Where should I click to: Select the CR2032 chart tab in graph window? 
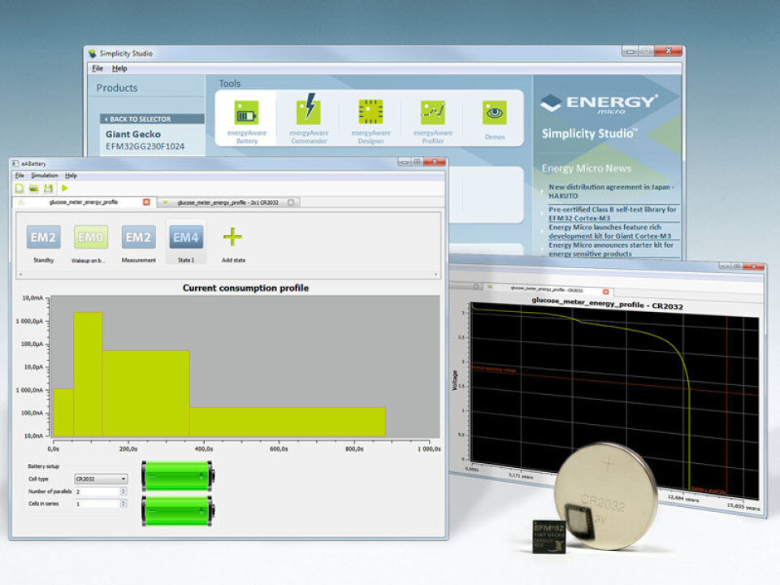coord(547,289)
